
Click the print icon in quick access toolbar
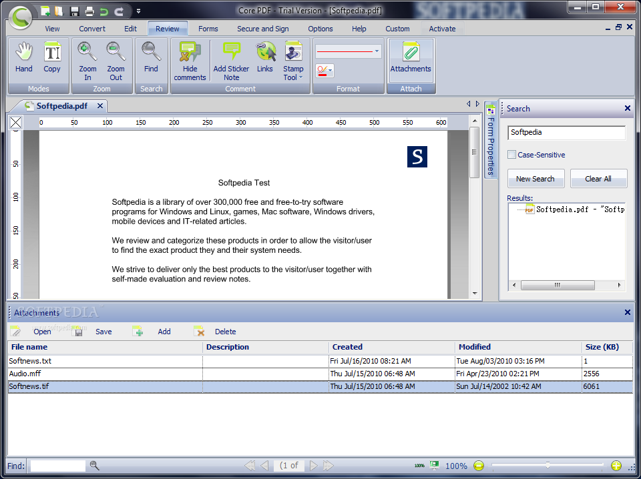(x=89, y=11)
